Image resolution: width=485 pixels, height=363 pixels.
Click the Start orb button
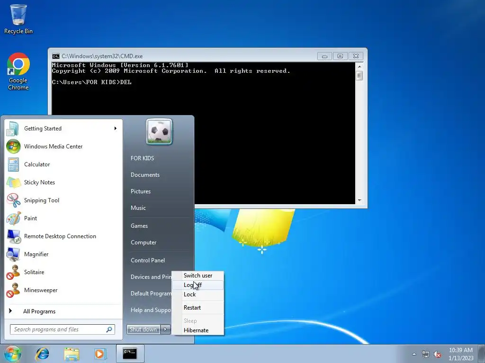[x=13, y=354]
